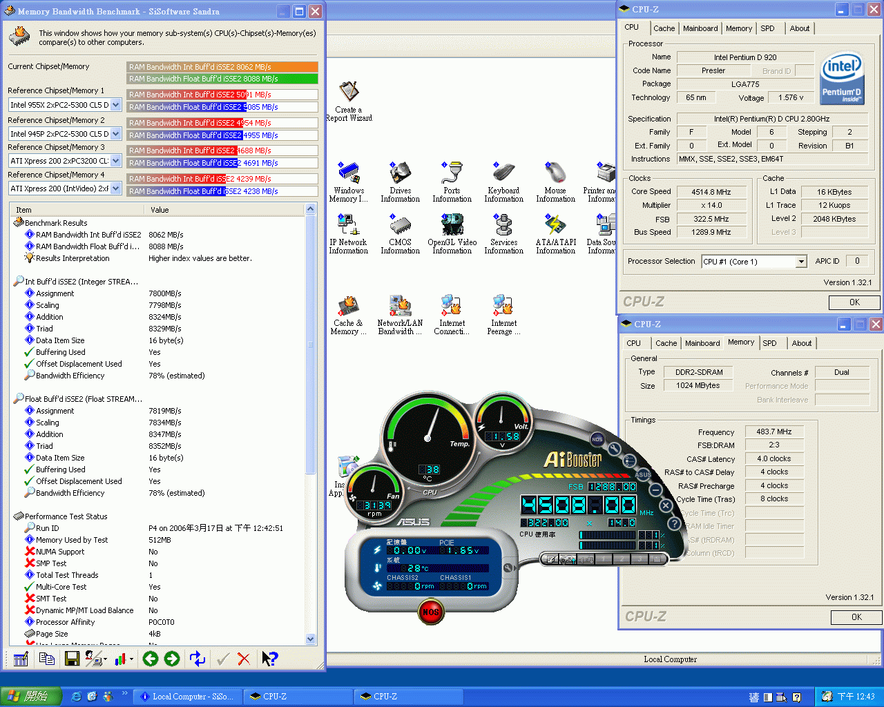Open Reference Chipset/Memory 3 dropdown (ATI Xpress 200 2xPC3200)

pyautogui.click(x=116, y=161)
